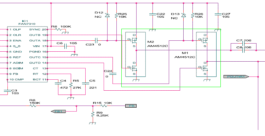Click the R25 10K resistor symbol
The image size is (265, 136).
[x=116, y=16]
